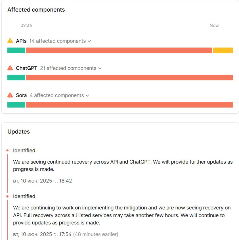Click the green segment of ChatGPT timeline
Screen dimensions: 239x240
[x=16, y=78]
